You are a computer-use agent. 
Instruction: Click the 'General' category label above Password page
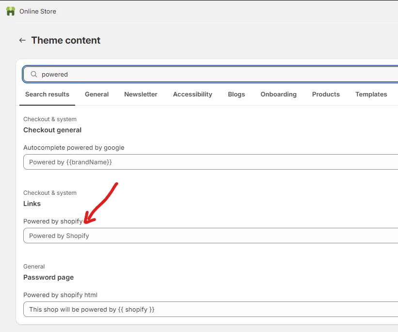(x=34, y=266)
